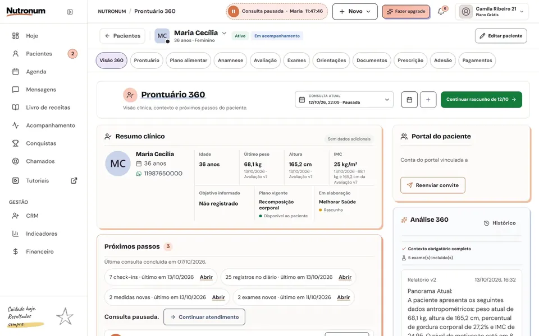Click the pause icon of Consulta pausada
Image resolution: width=539 pixels, height=336 pixels.
(234, 11)
